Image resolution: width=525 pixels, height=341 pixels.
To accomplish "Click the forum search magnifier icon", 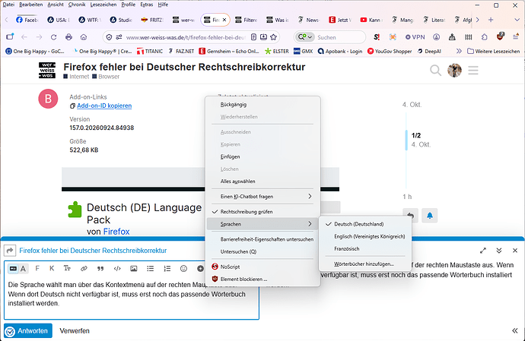I will (x=435, y=70).
